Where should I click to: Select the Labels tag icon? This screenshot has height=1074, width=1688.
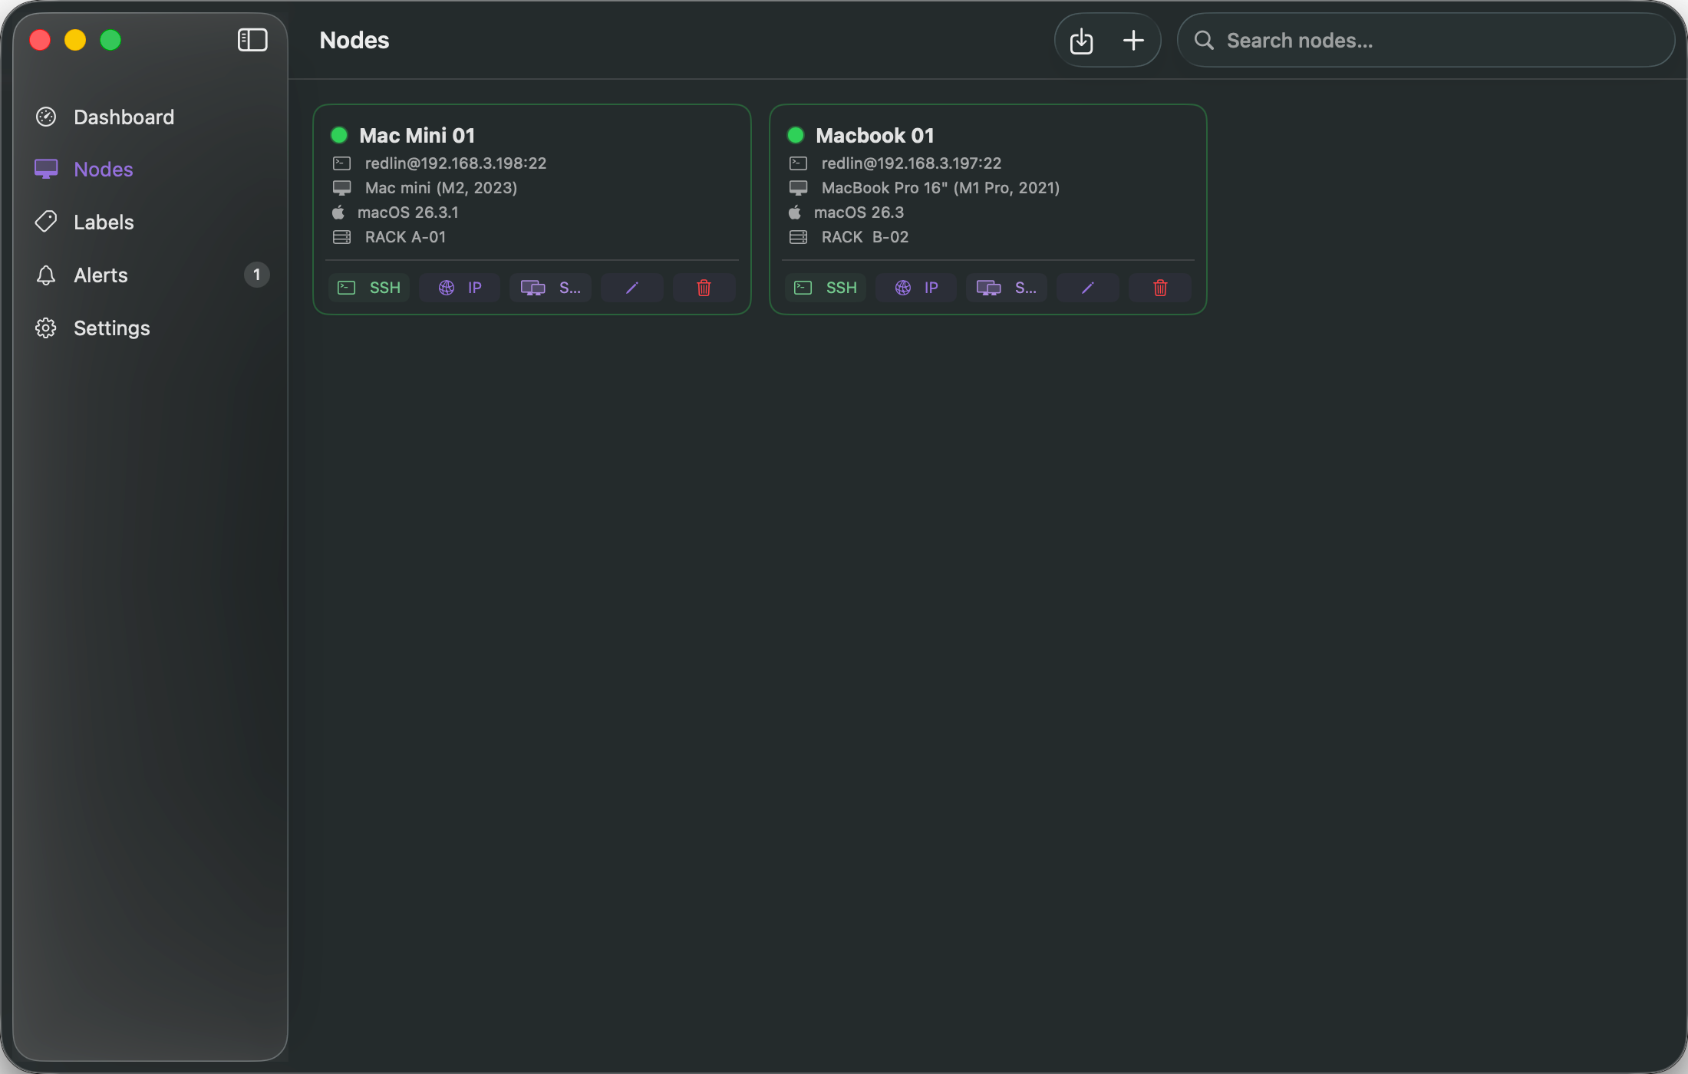[46, 222]
